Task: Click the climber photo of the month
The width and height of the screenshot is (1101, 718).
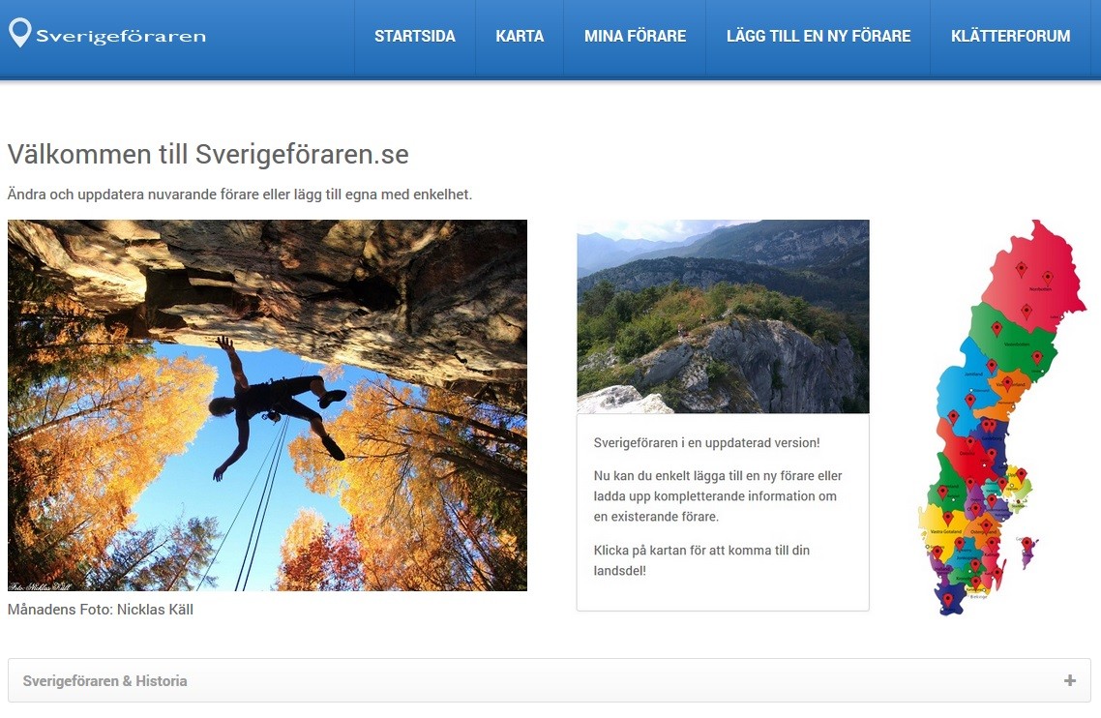Action: [x=267, y=405]
